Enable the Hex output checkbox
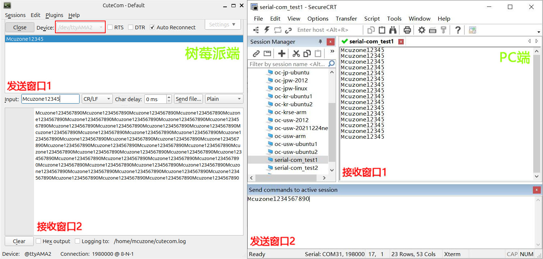This screenshot has width=543, height=259. pyautogui.click(x=38, y=241)
